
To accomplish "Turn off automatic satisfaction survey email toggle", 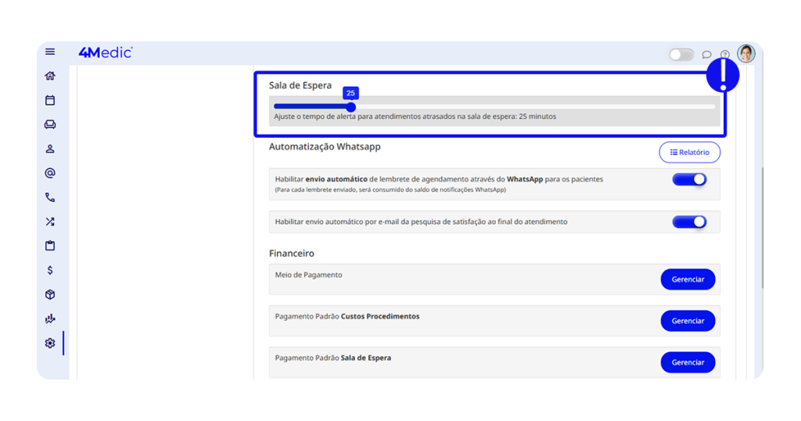I will [x=689, y=222].
